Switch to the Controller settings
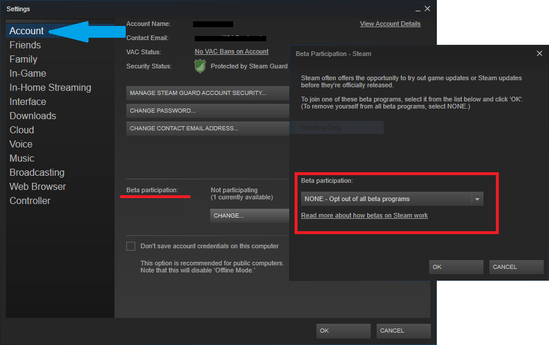Image resolution: width=549 pixels, height=345 pixels. (x=30, y=201)
